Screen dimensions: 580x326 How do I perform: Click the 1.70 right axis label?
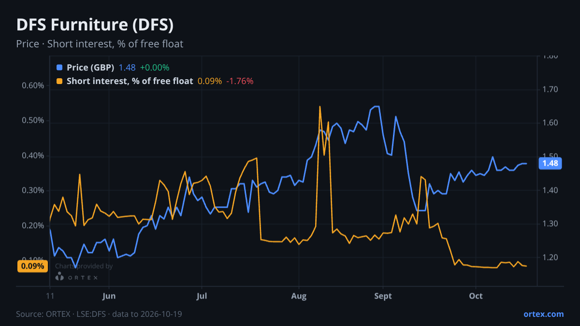550,89
